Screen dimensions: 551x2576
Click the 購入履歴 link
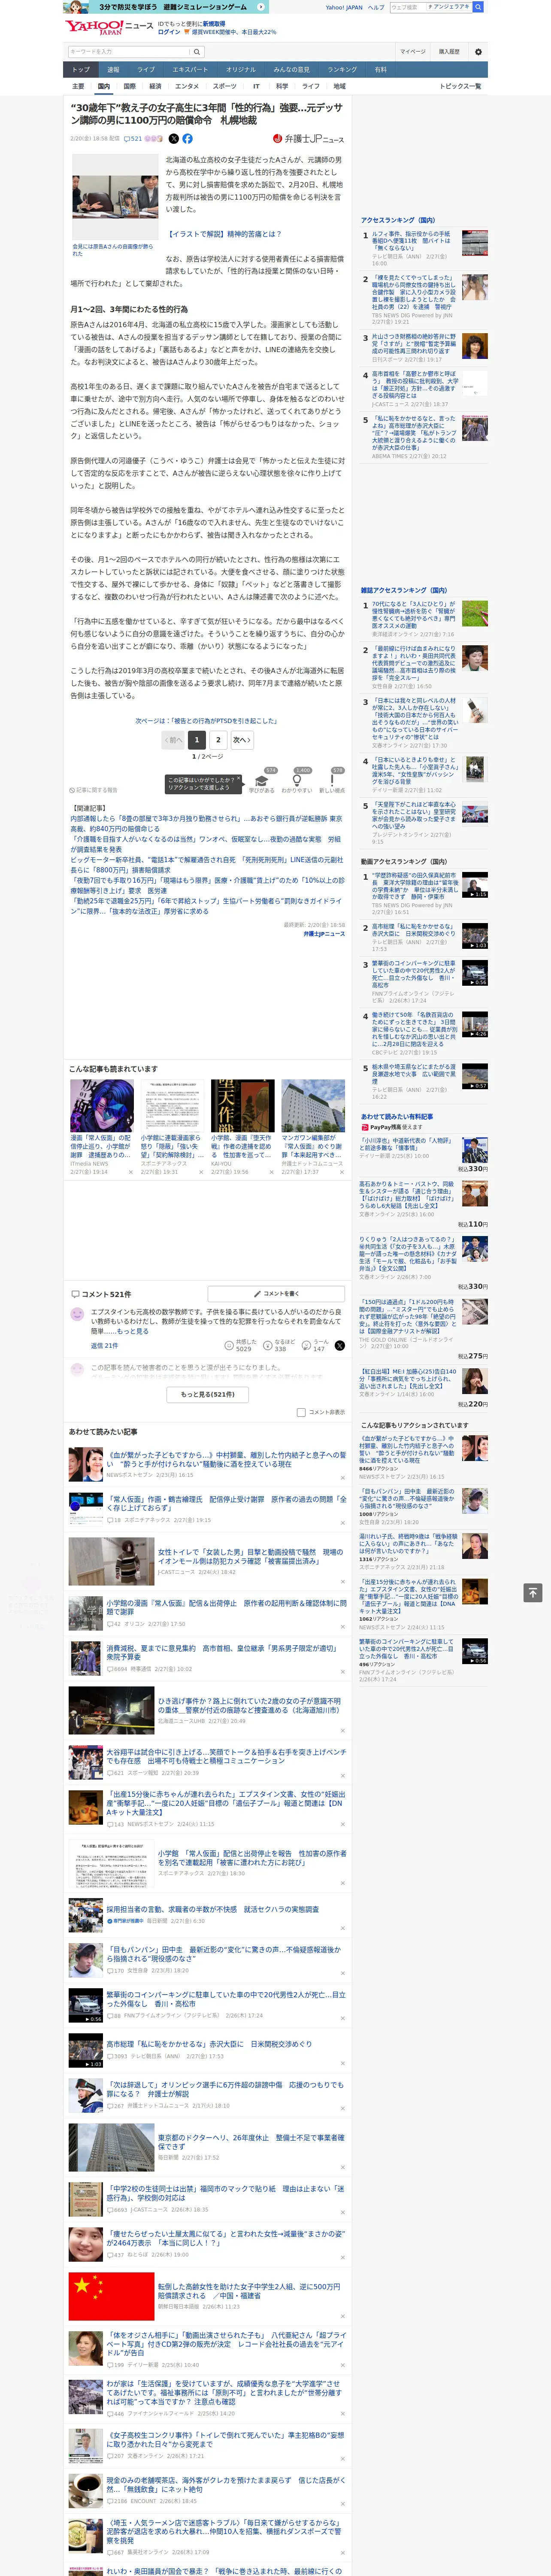click(x=449, y=52)
